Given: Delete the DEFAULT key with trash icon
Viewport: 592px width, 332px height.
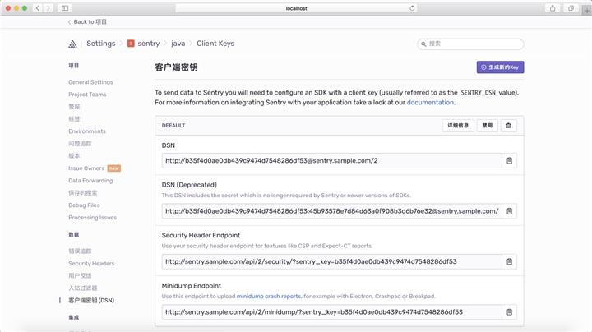Looking at the screenshot, I should (509, 126).
